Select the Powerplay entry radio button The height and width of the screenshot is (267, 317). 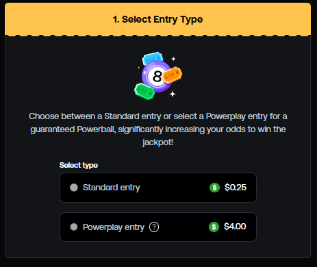pyautogui.click(x=74, y=227)
